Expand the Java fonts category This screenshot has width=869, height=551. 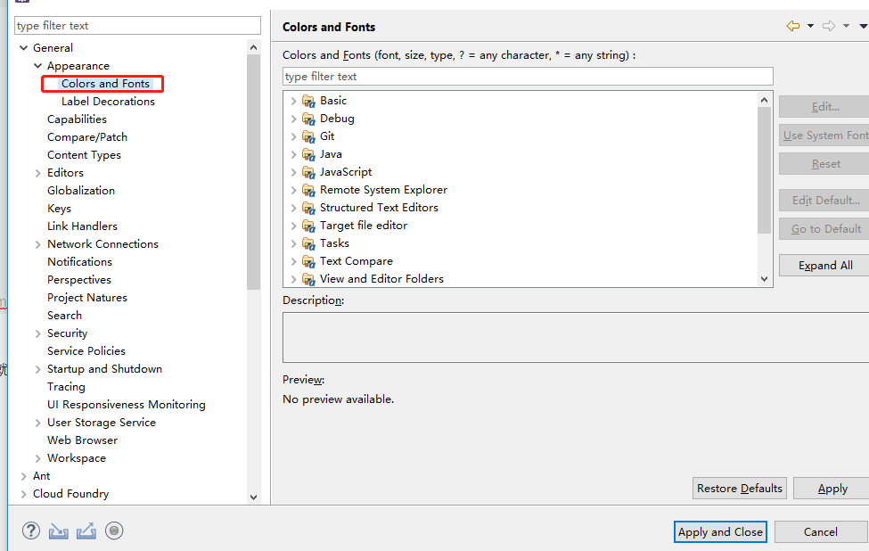[293, 154]
